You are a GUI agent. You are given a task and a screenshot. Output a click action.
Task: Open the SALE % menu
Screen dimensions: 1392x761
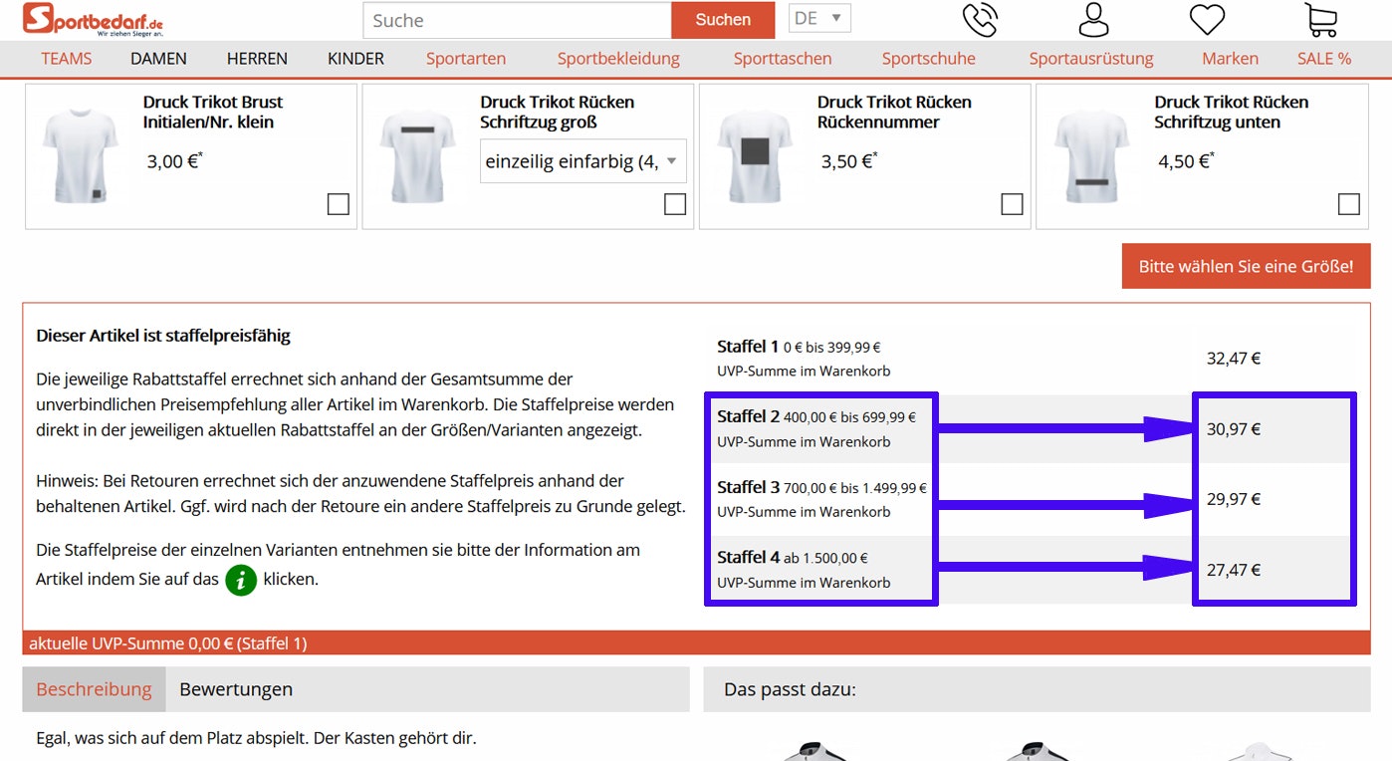[x=1323, y=58]
